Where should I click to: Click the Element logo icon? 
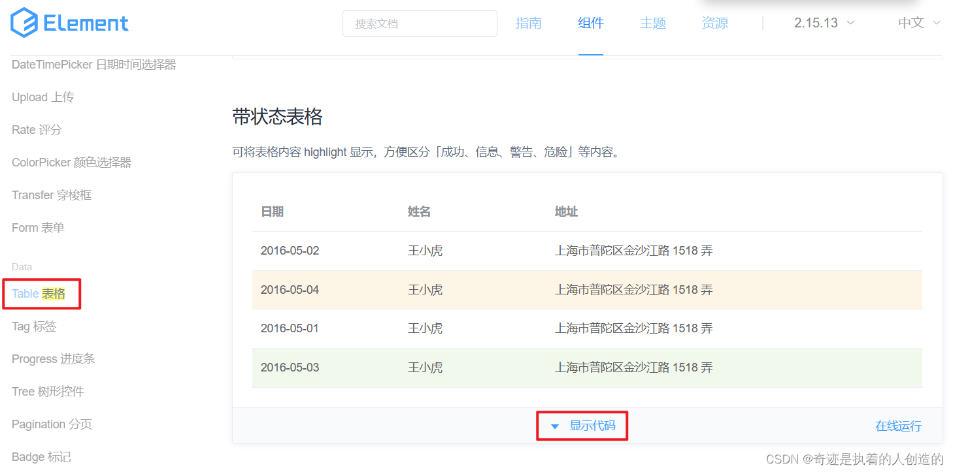[24, 23]
